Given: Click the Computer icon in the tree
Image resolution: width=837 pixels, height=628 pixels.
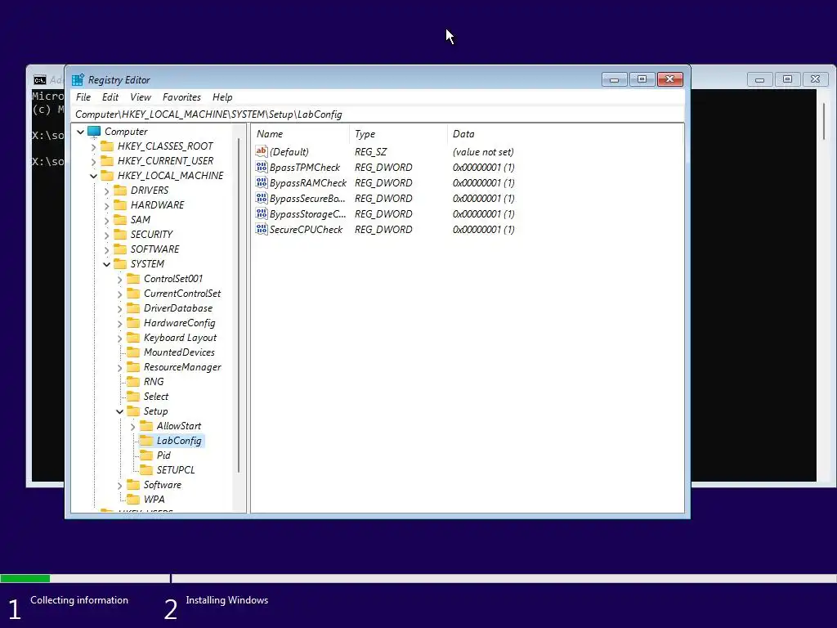Looking at the screenshot, I should coord(94,132).
